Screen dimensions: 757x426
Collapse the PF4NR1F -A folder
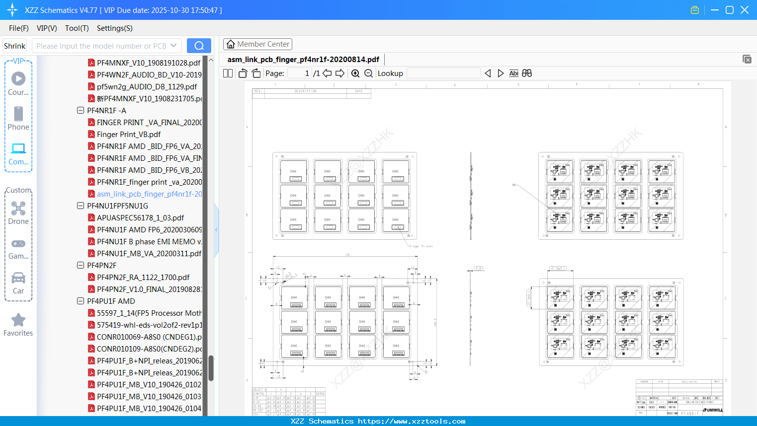[81, 111]
